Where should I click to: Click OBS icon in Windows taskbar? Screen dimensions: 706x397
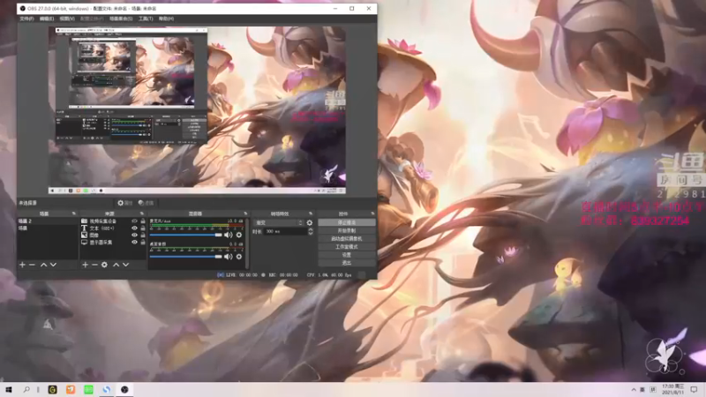coord(124,389)
